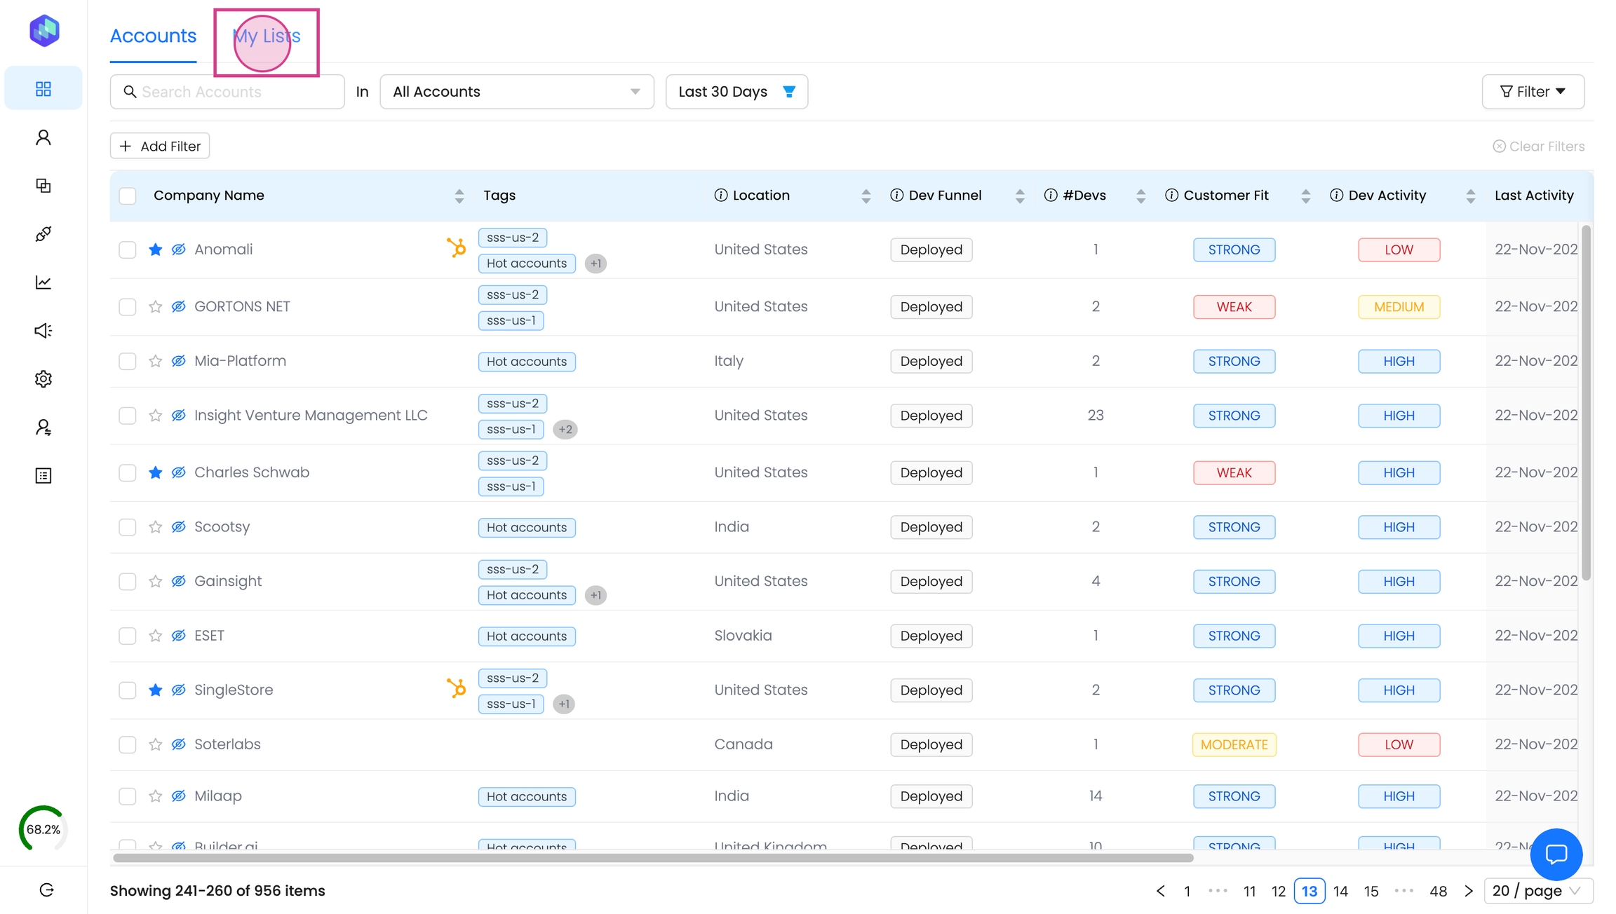Click the settings gear sidebar icon

click(43, 379)
